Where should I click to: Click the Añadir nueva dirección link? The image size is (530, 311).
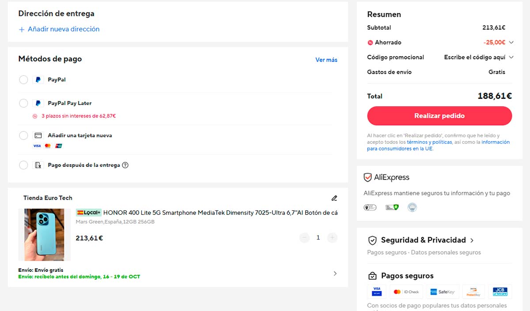click(x=59, y=29)
